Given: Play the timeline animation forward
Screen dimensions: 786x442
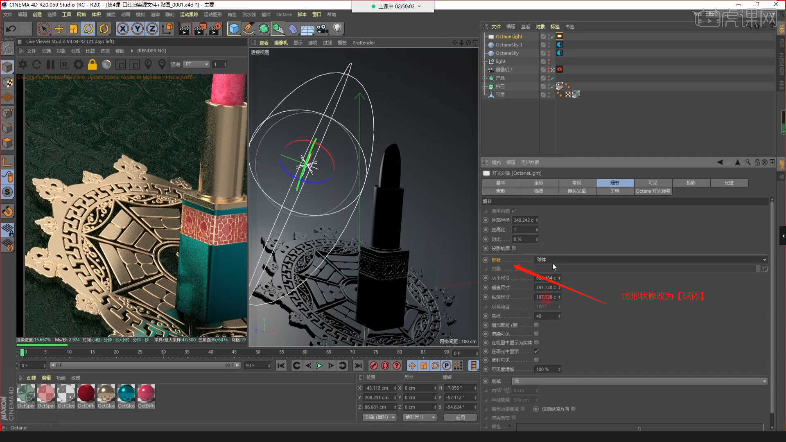Looking at the screenshot, I should [x=319, y=365].
